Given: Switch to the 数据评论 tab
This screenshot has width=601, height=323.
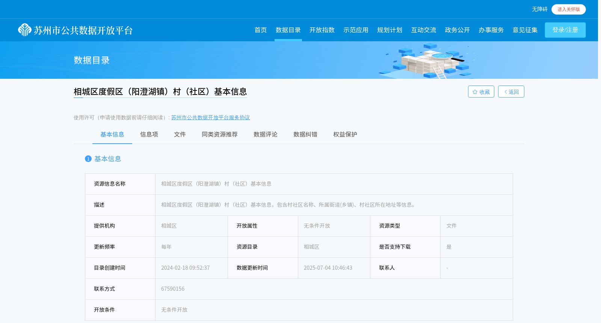Looking at the screenshot, I should (x=266, y=134).
